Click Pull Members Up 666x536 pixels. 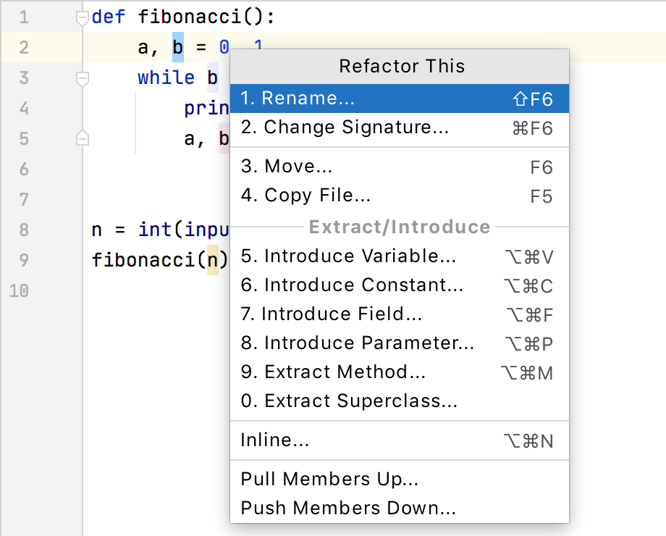click(329, 479)
